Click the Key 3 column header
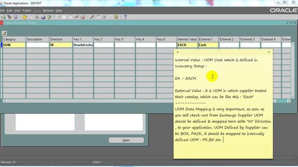 coord(125,39)
